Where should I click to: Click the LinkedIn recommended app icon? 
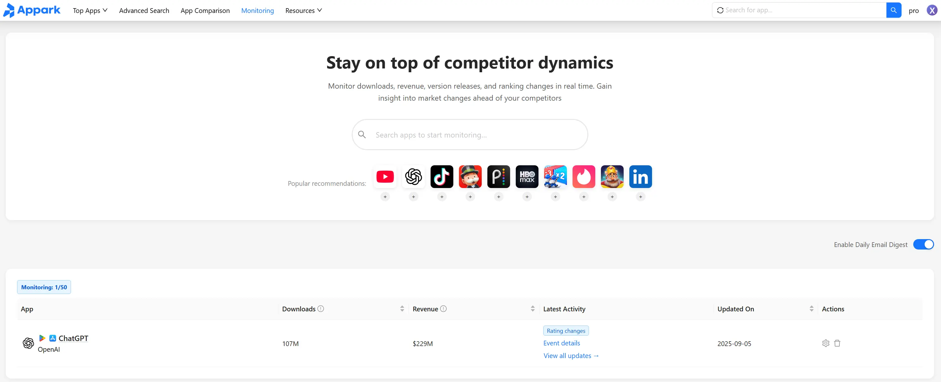click(x=640, y=177)
